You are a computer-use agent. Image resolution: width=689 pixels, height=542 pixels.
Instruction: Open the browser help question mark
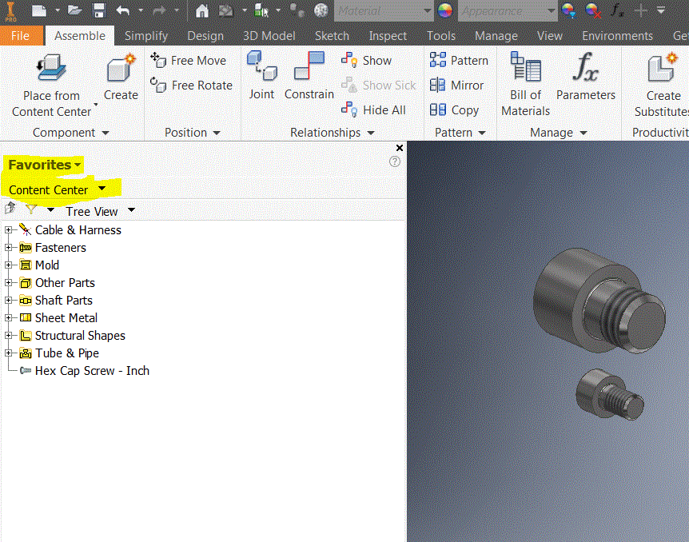point(395,161)
